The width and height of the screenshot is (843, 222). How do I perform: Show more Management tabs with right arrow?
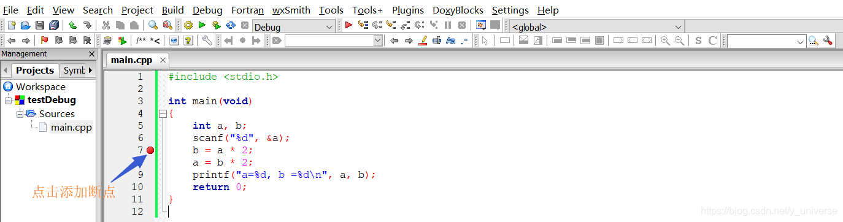(91, 70)
